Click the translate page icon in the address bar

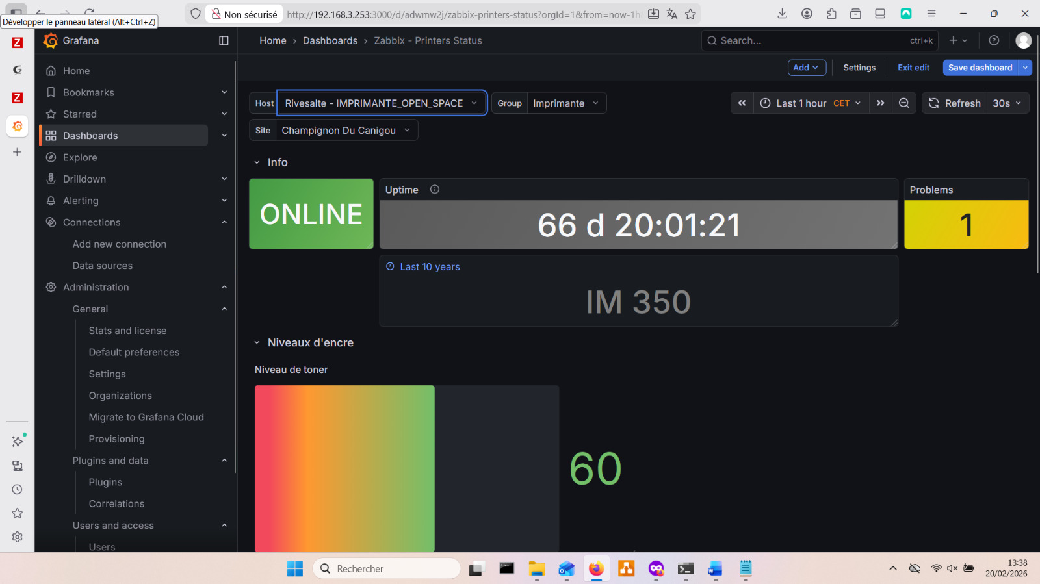672,14
